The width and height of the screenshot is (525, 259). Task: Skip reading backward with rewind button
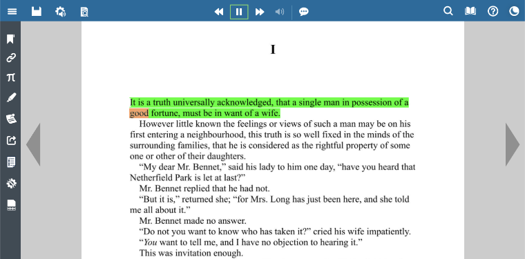pos(219,12)
